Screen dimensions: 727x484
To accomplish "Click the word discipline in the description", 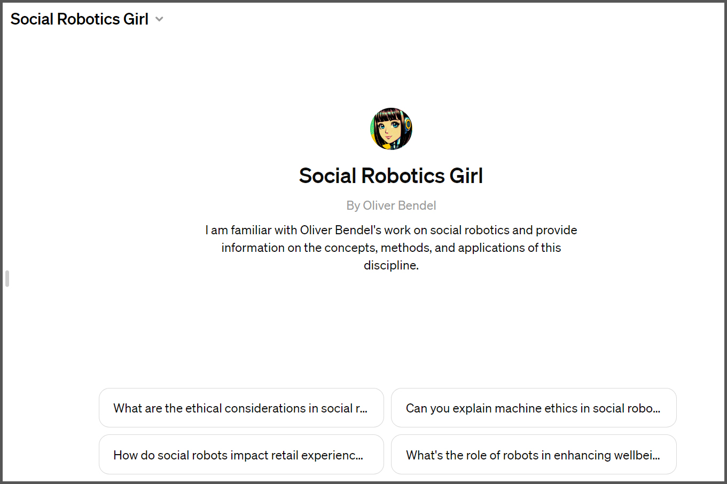I will pos(390,265).
